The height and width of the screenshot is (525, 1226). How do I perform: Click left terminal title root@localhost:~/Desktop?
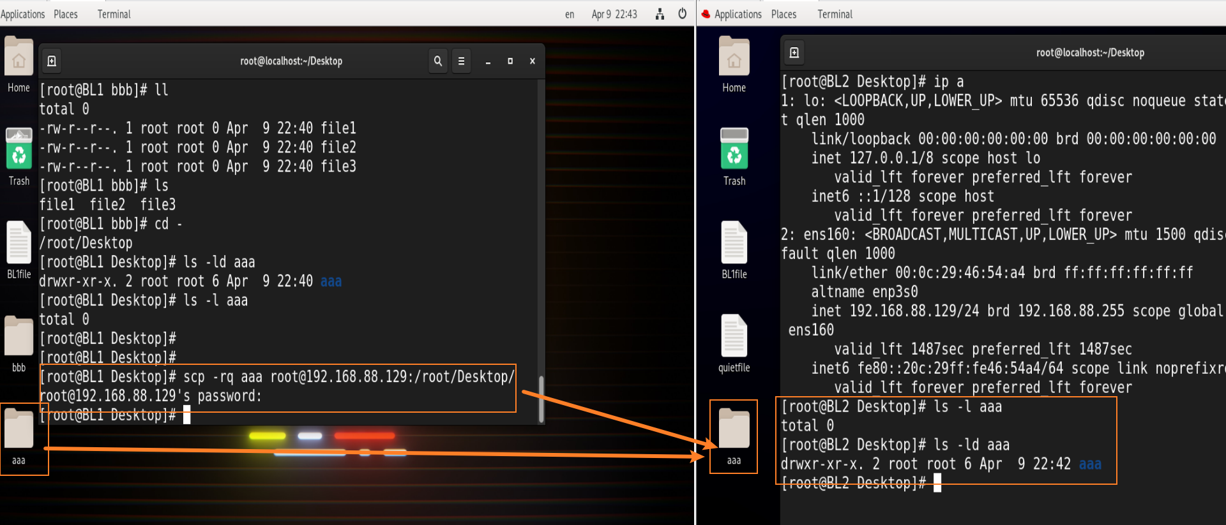tap(291, 61)
